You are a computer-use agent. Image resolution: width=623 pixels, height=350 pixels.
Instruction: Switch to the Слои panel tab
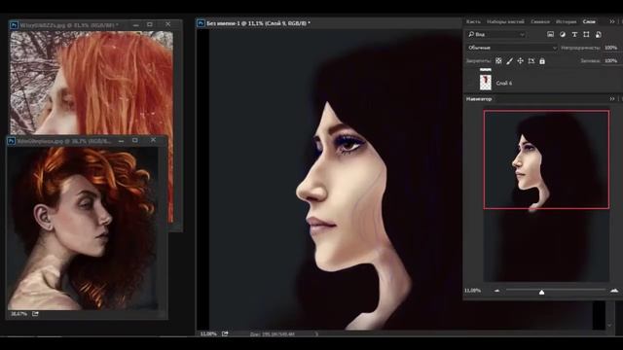589,21
